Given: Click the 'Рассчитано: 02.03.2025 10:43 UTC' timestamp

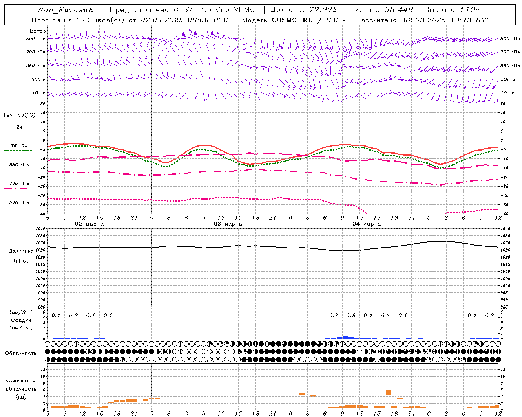Looking at the screenshot, I should 423,20.
